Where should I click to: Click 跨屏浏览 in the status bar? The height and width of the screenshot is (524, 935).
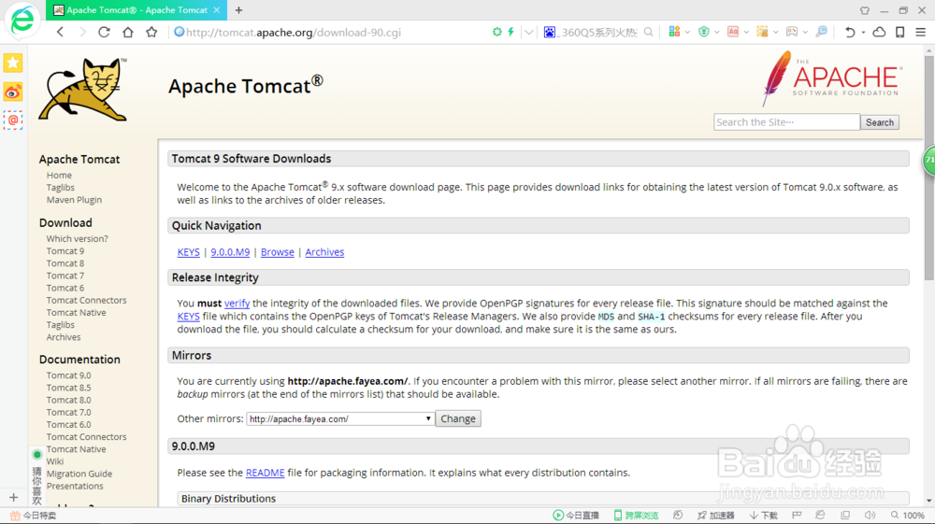click(x=636, y=516)
